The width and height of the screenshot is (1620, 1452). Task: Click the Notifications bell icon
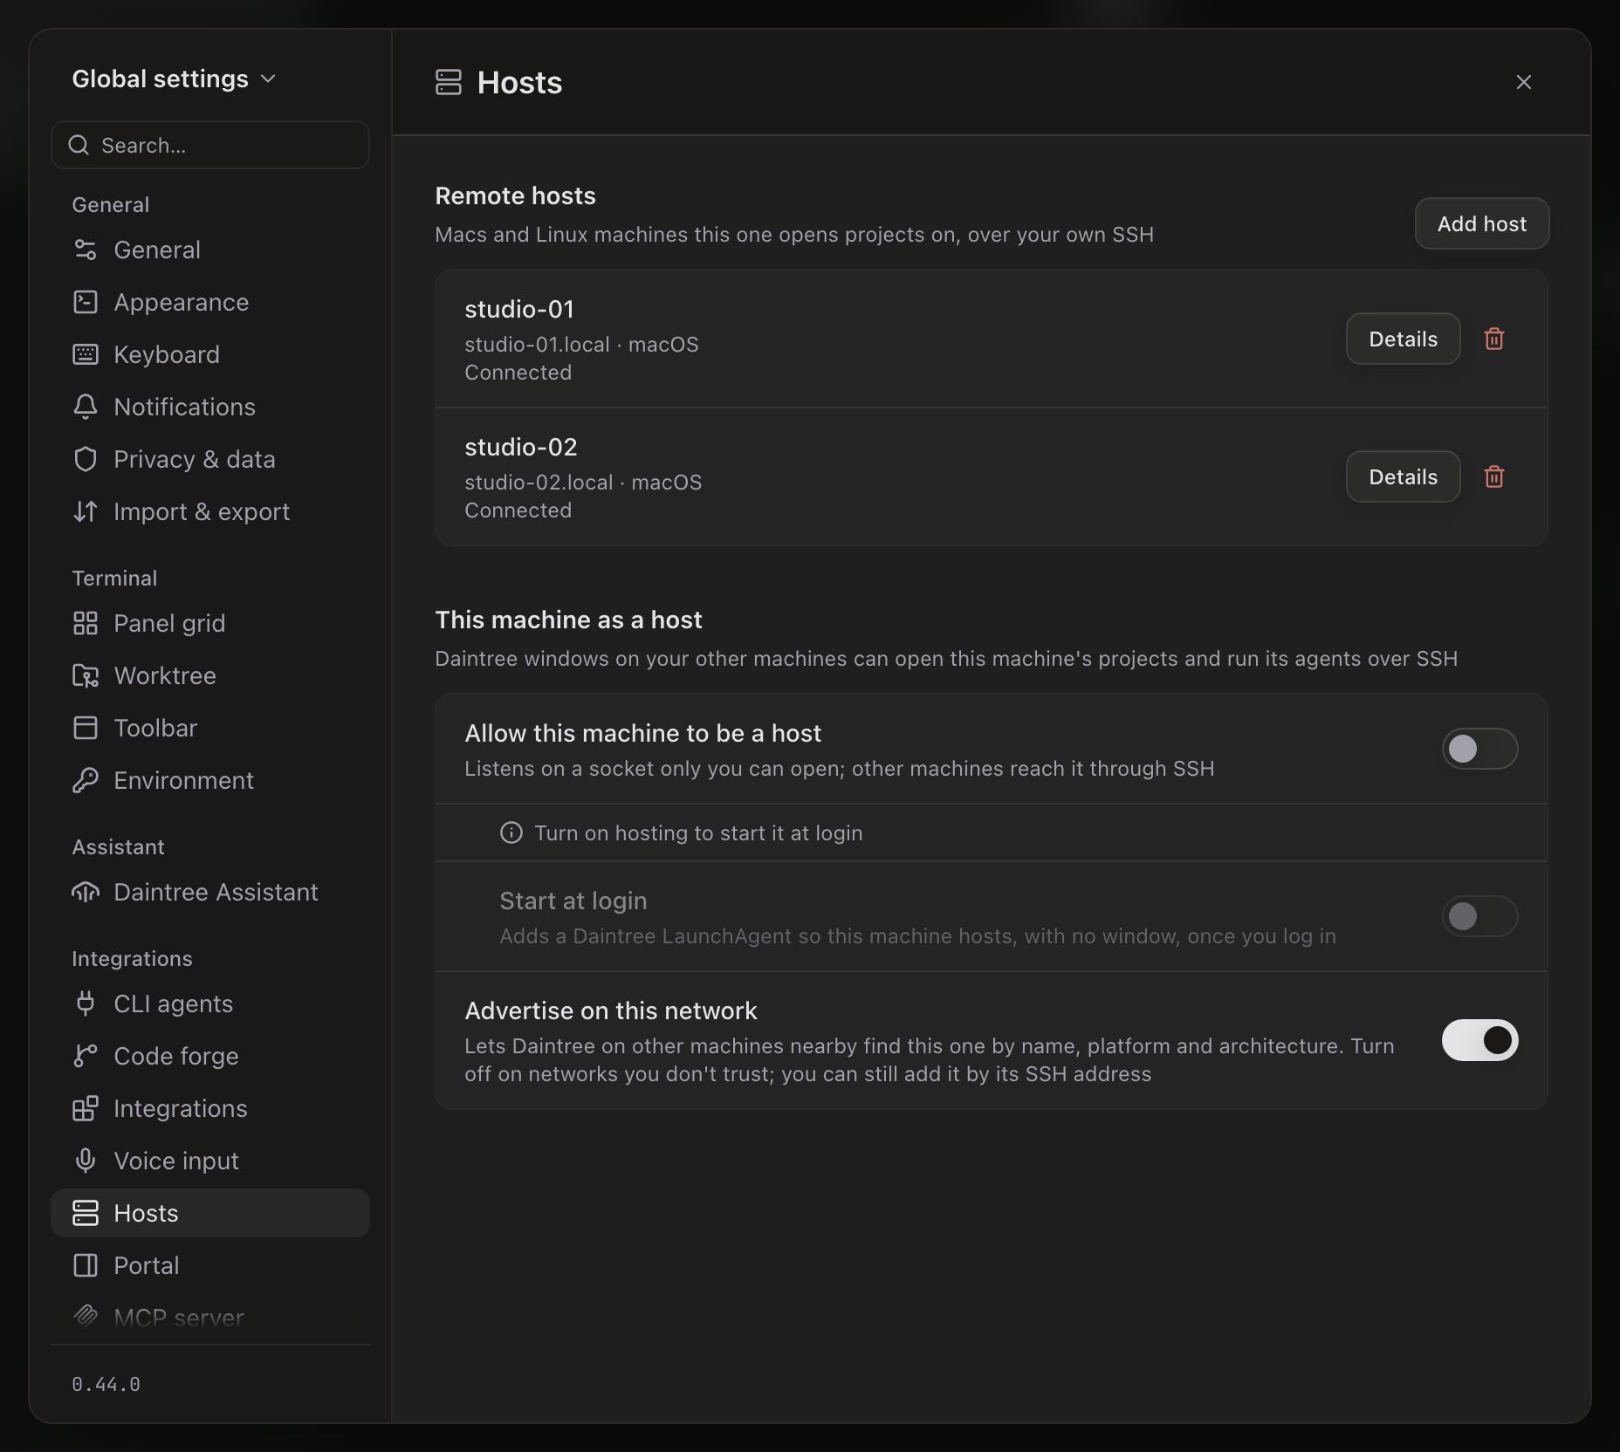click(x=85, y=407)
